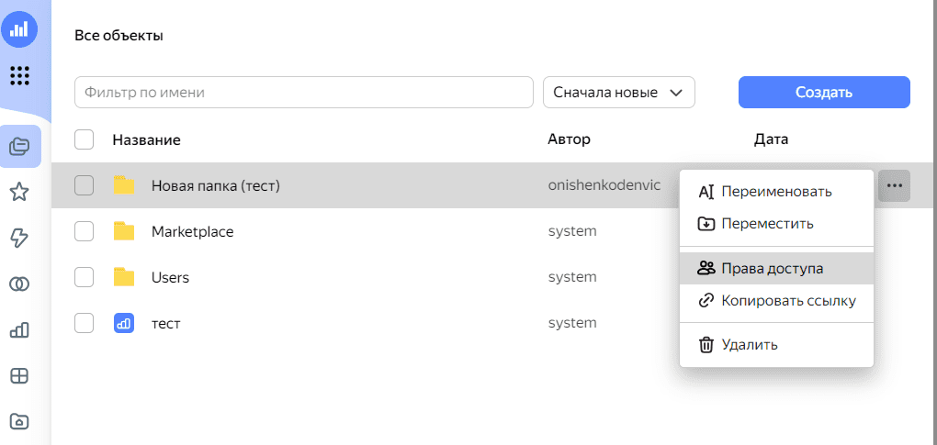The height and width of the screenshot is (445, 937).
Task: Select Переименовать from the context menu
Action: pos(776,192)
